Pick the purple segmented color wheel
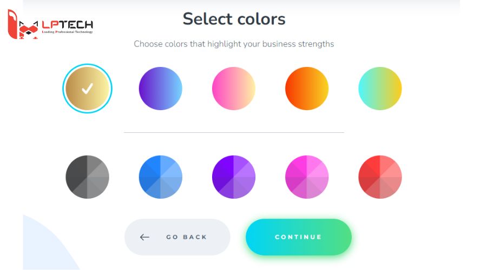The width and height of the screenshot is (487, 270). click(x=233, y=177)
